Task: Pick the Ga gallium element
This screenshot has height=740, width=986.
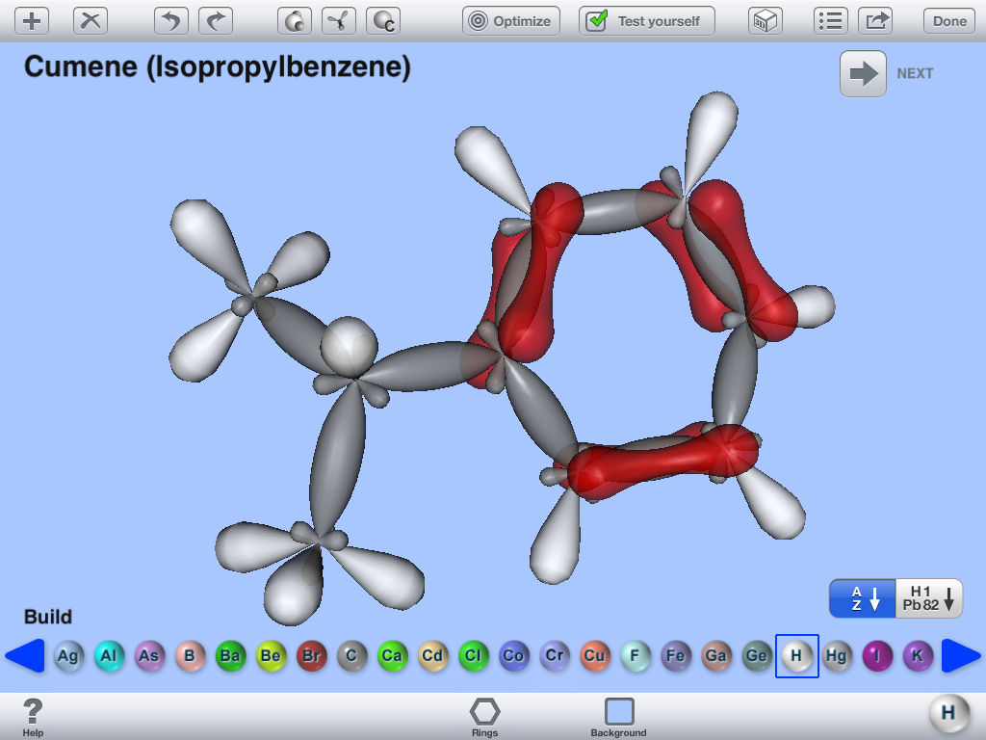Action: click(x=715, y=655)
